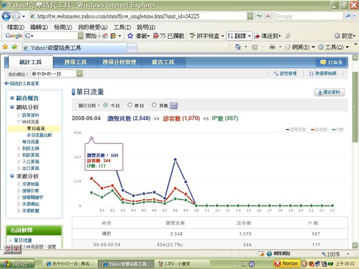Click the export data download button
This screenshot has width=359, height=269.
(329, 92)
